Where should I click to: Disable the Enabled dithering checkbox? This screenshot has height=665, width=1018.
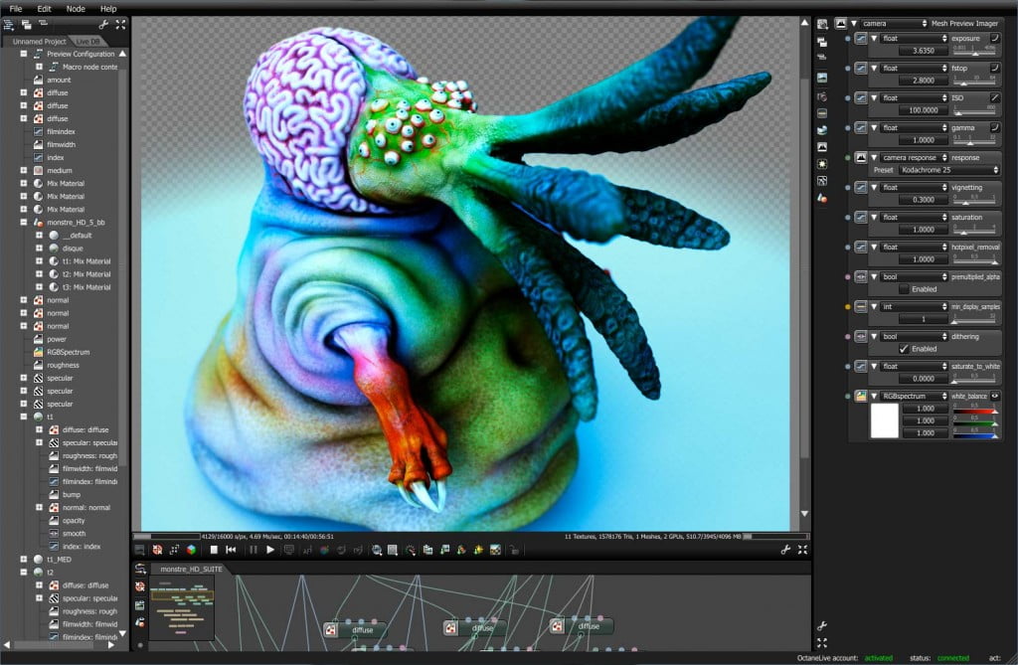[x=904, y=349]
